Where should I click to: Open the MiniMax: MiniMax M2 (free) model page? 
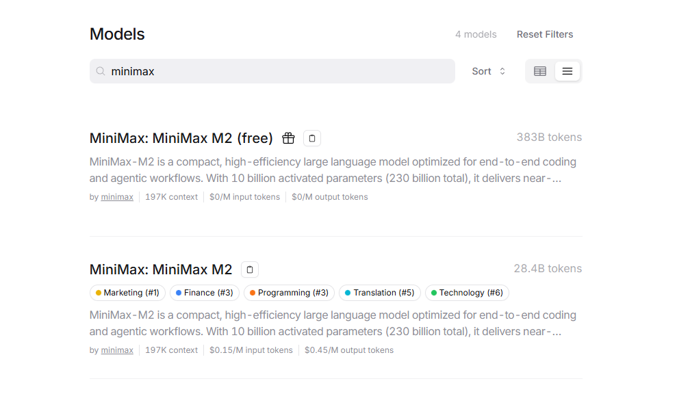(181, 137)
